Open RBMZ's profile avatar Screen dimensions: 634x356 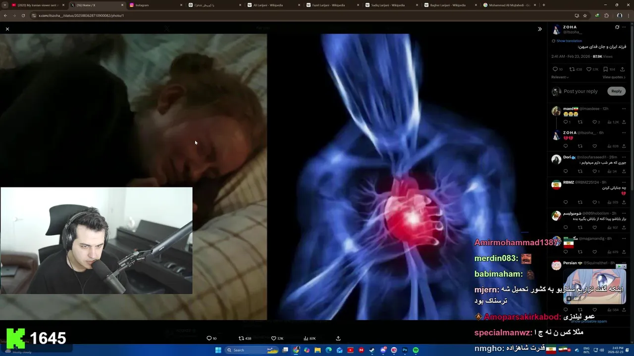[556, 185]
